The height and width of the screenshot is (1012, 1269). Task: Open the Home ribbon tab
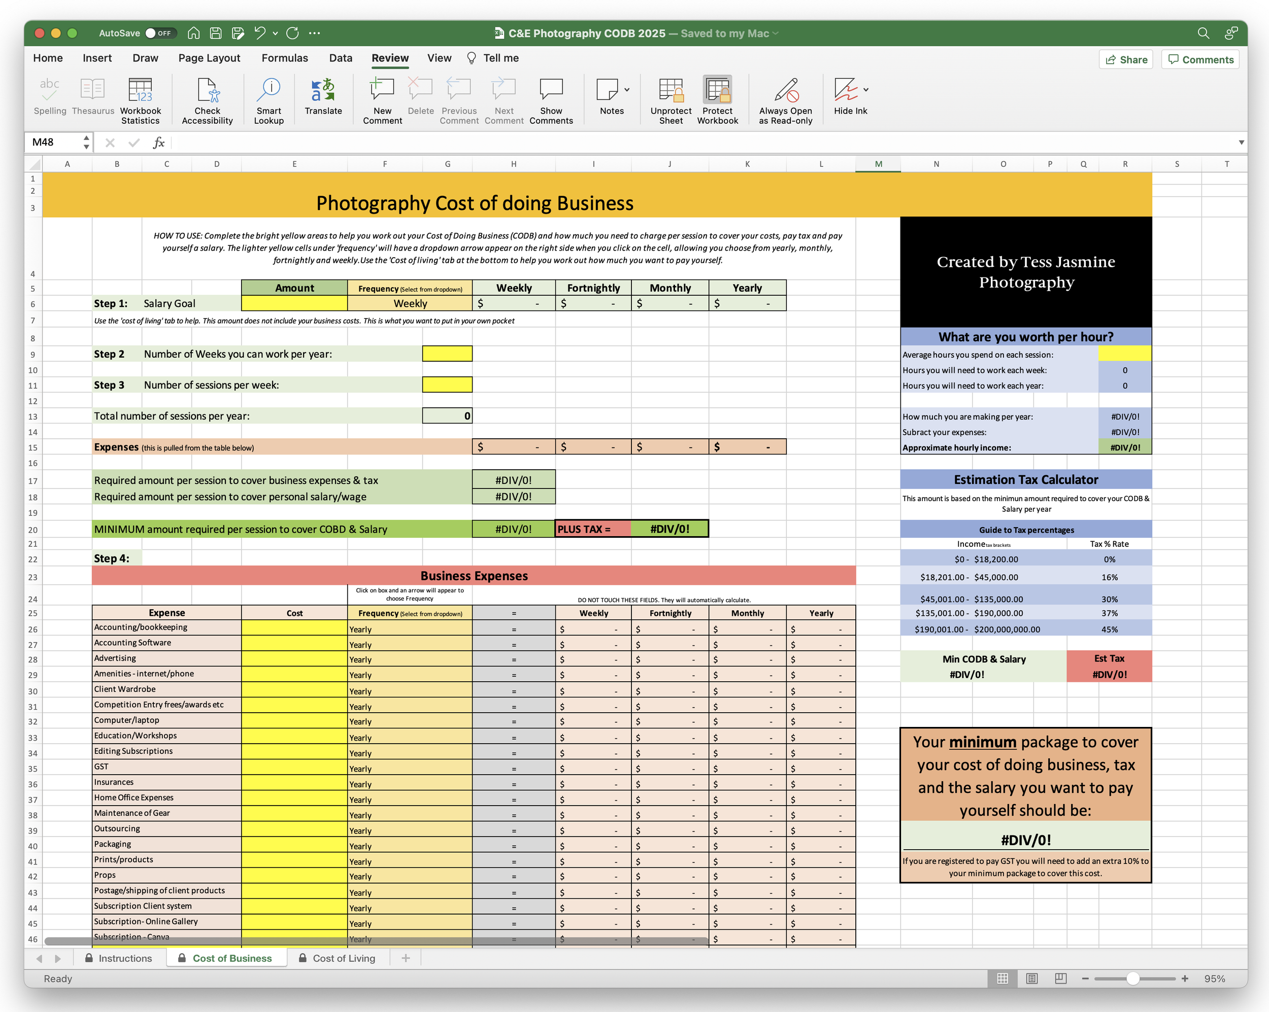click(48, 58)
